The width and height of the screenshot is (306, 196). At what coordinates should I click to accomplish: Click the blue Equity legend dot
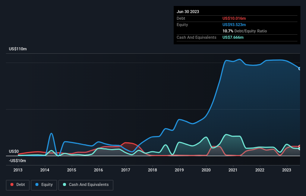[x=37, y=184]
